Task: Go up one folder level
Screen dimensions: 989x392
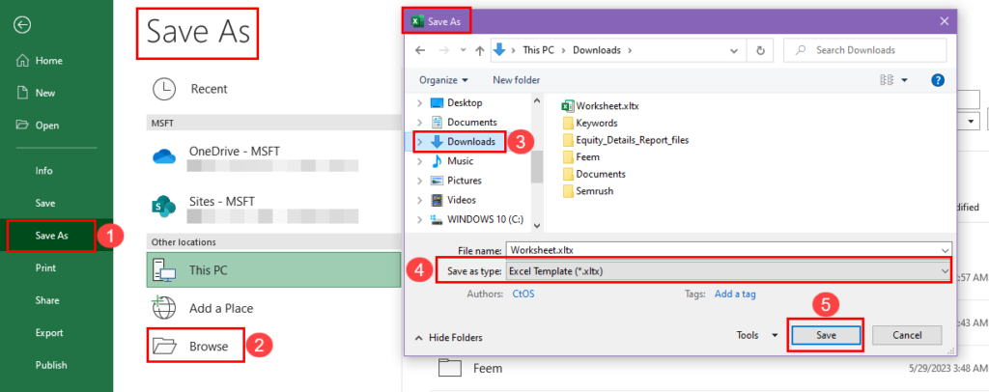Action: 479,50
